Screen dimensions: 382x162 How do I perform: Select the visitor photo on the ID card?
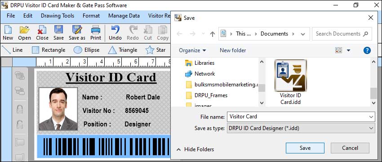[58, 109]
